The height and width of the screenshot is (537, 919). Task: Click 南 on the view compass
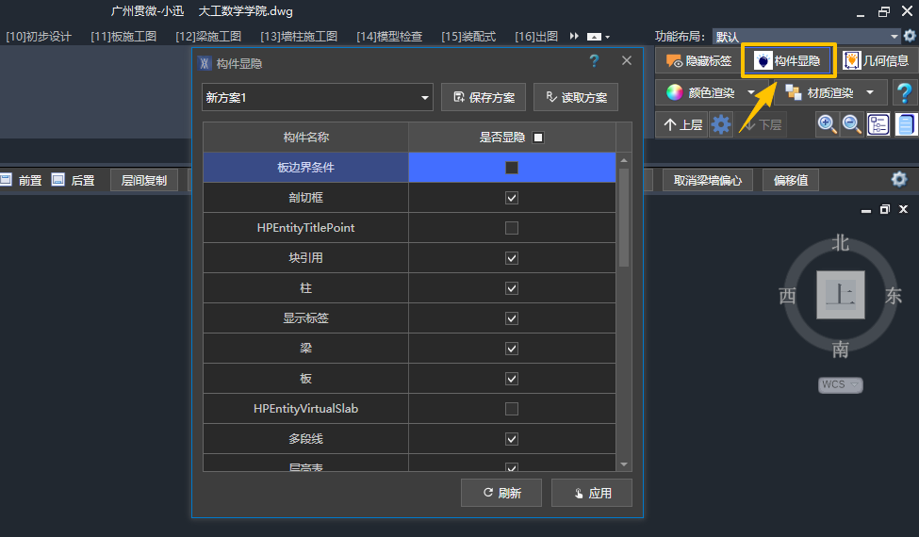tap(841, 350)
